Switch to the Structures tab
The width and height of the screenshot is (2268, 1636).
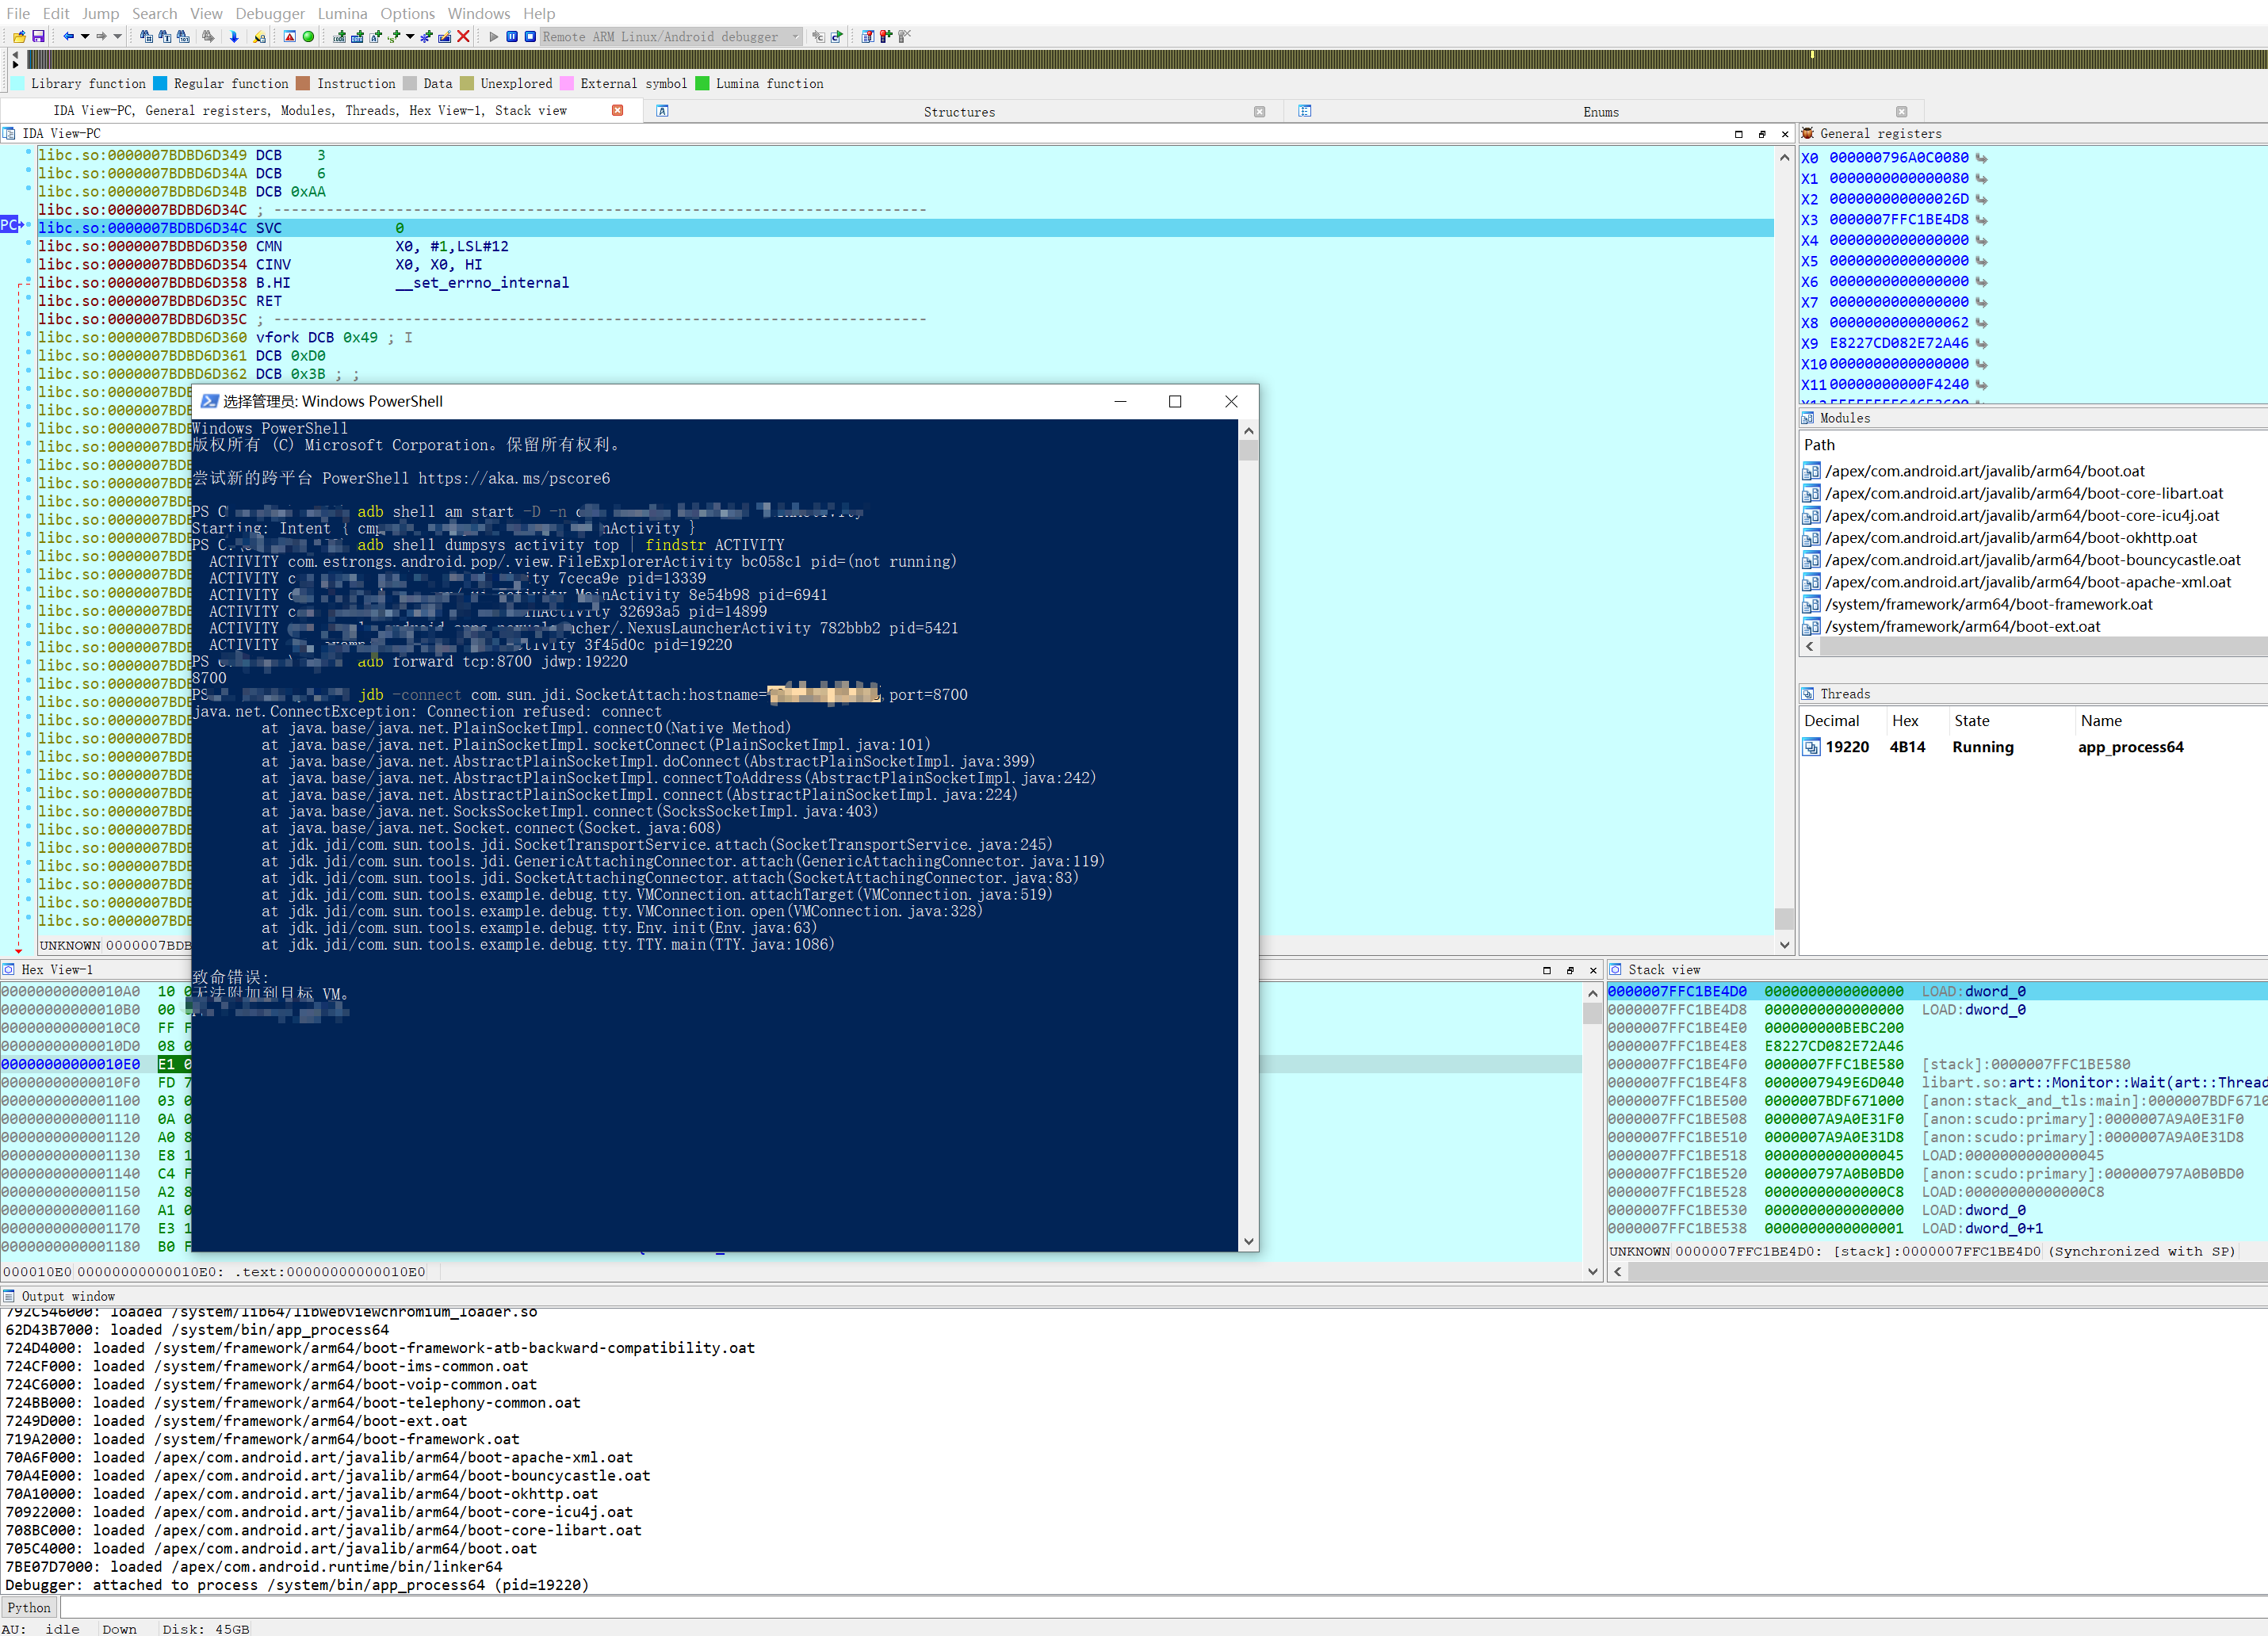click(x=958, y=112)
